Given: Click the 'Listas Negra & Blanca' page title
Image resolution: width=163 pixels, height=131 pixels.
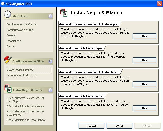Looking at the screenshot, I should (96, 13).
